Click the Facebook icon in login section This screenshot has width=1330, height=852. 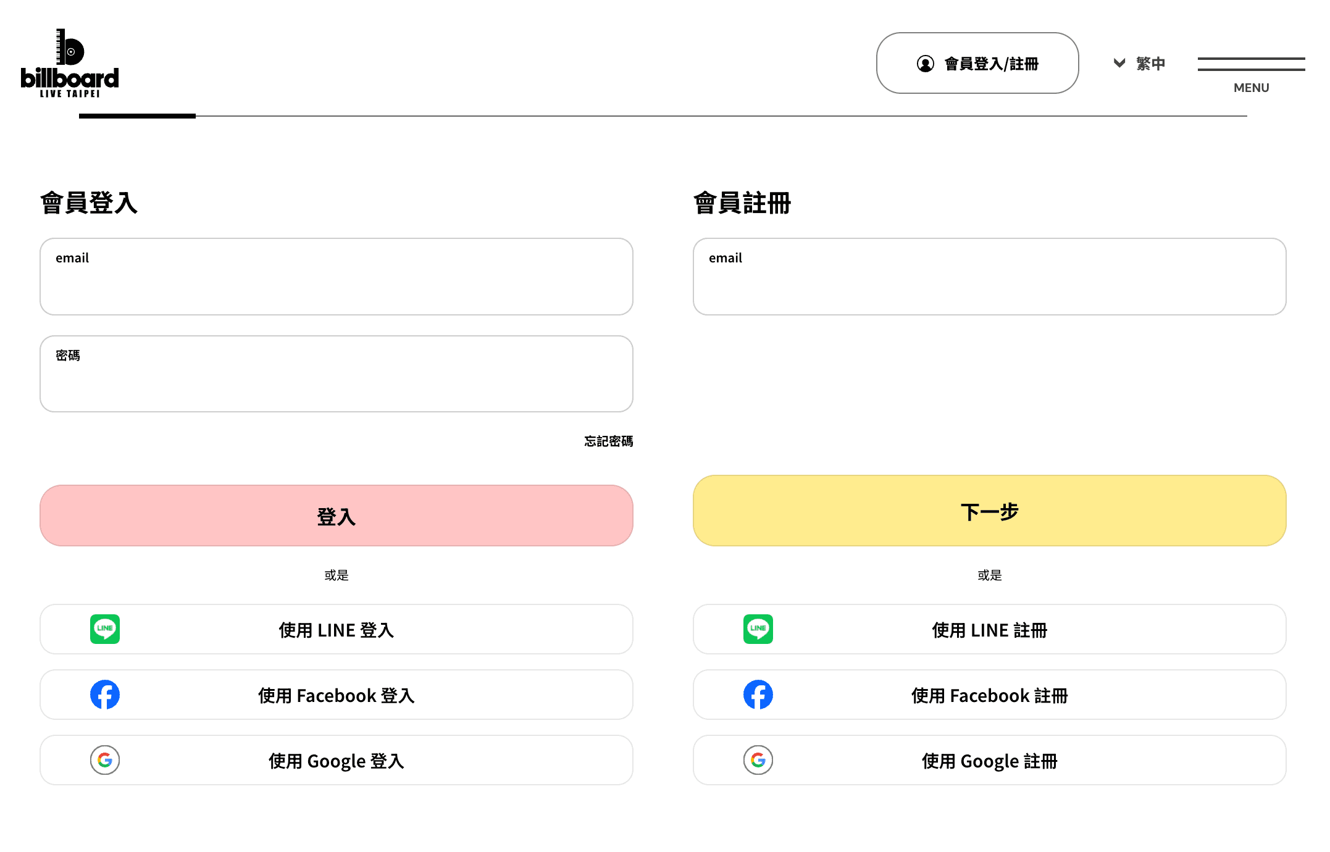105,695
